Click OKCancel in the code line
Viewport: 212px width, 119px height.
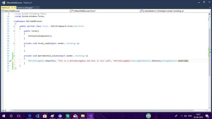(156, 61)
